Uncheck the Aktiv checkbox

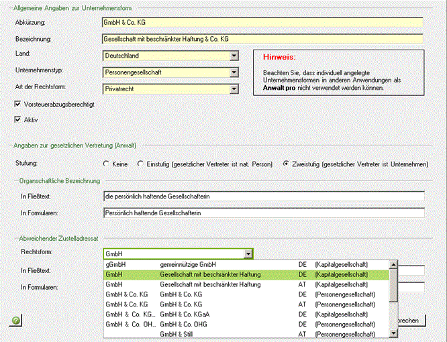point(17,120)
